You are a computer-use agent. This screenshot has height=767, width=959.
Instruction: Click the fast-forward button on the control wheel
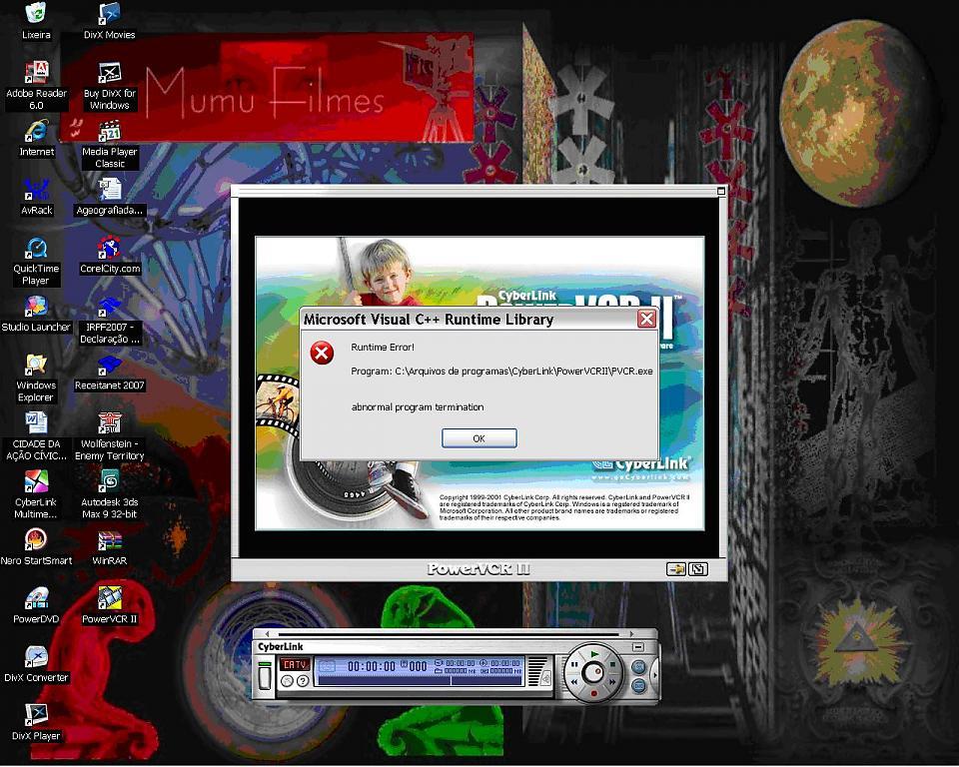[612, 682]
